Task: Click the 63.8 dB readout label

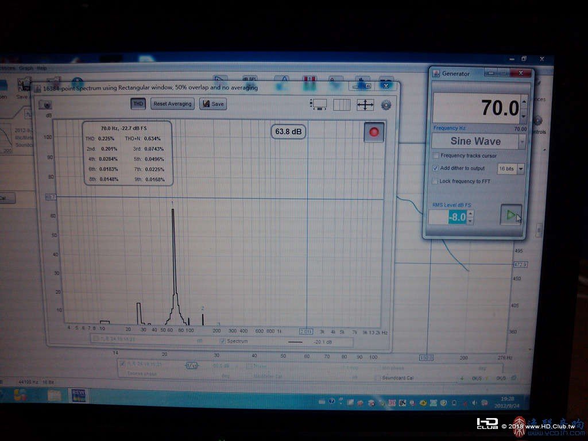Action: (288, 131)
